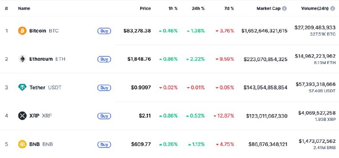Click the orange Bitcoin coin icon
The image size is (339, 158).
22,31
